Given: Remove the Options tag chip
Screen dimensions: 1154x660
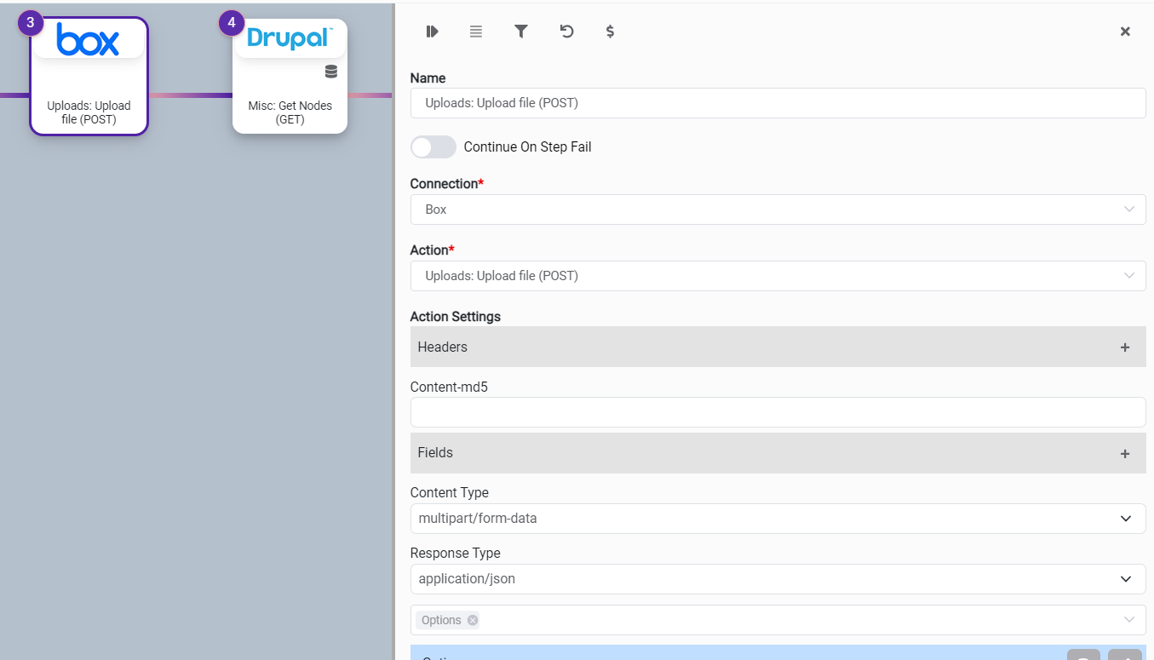Looking at the screenshot, I should [473, 620].
